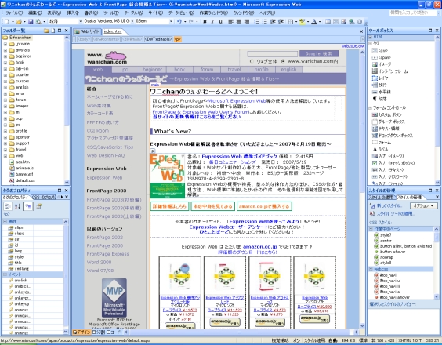Toggle underline formatting
The image size is (442, 345).
[x=220, y=21]
